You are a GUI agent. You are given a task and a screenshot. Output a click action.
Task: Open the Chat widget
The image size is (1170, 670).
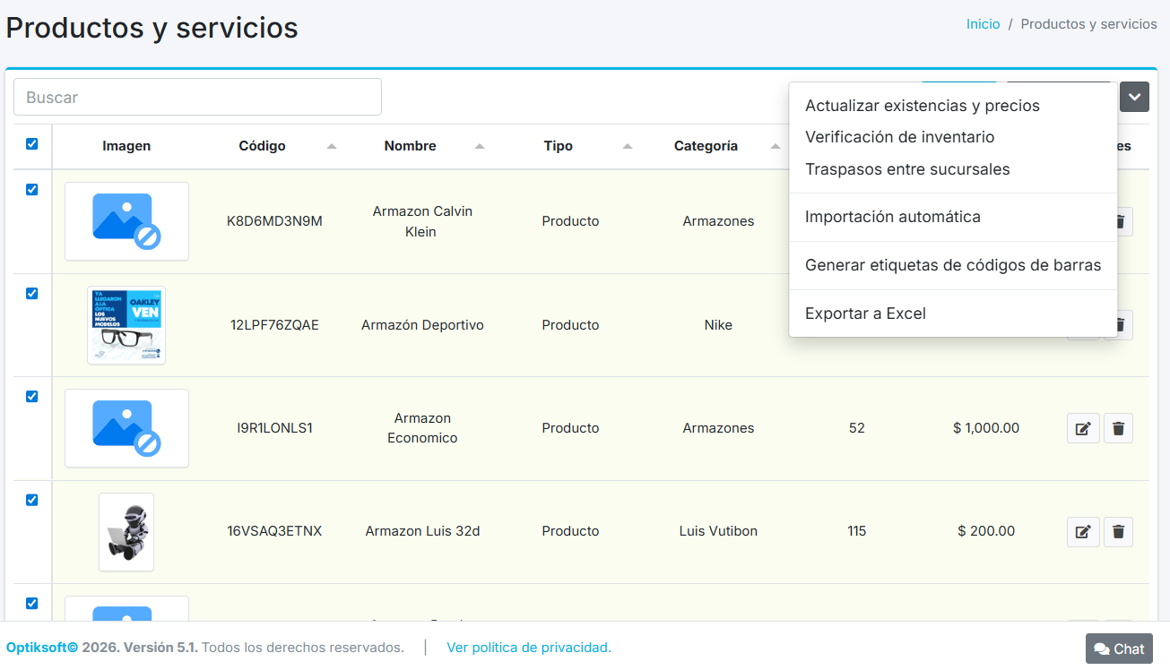tap(1119, 649)
